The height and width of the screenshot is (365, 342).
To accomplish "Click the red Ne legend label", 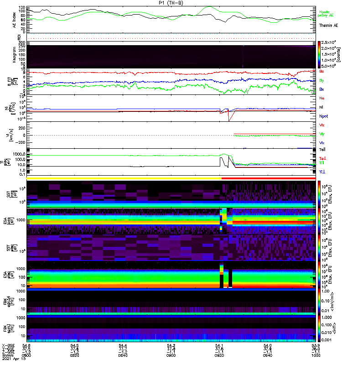I will pos(321,98).
